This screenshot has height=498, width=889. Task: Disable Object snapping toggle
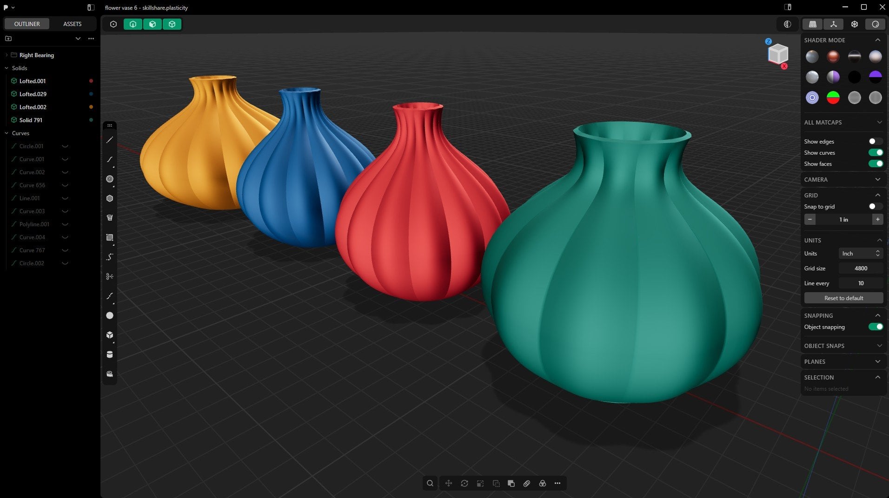tap(875, 327)
